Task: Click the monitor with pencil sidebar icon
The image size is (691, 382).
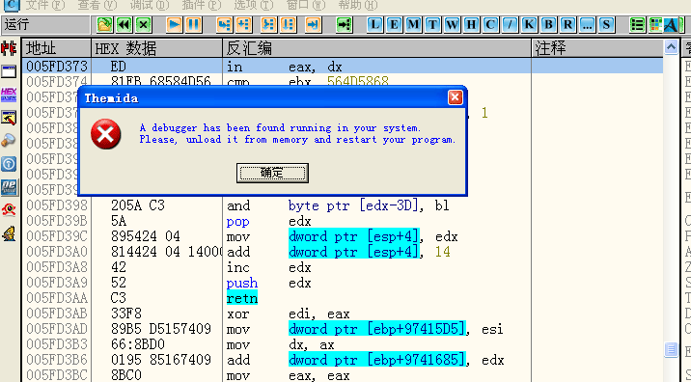Action: point(9,118)
